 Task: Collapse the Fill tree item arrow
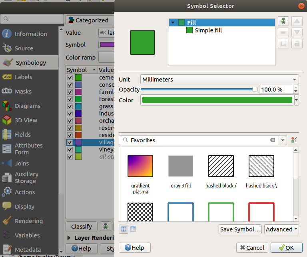point(173,23)
